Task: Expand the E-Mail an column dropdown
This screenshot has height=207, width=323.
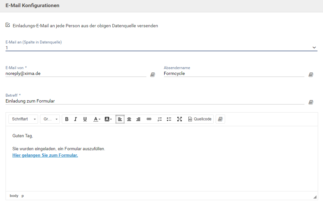Action: [314, 48]
